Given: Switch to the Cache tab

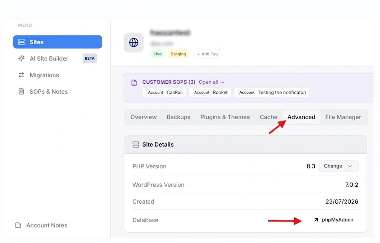Looking at the screenshot, I should [269, 117].
